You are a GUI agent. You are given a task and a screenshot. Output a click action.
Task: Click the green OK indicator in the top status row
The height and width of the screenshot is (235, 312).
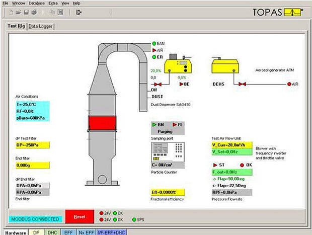115,213
